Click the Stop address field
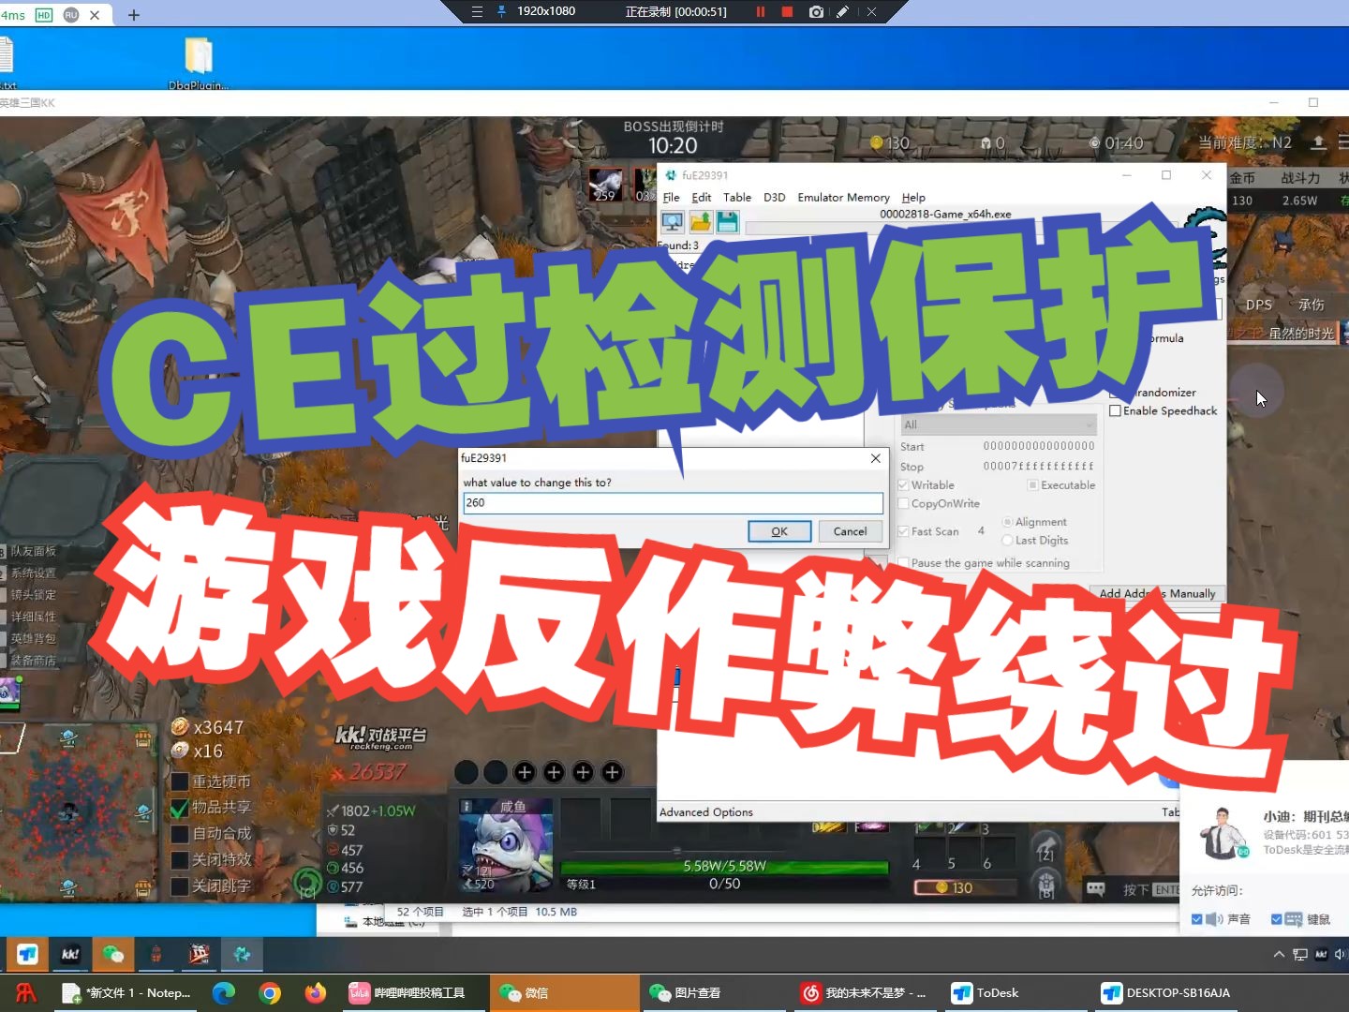The width and height of the screenshot is (1349, 1012). click(1038, 467)
